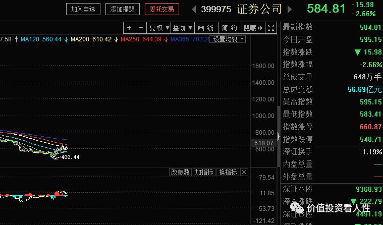Open the 复权 dropdown

(159, 28)
